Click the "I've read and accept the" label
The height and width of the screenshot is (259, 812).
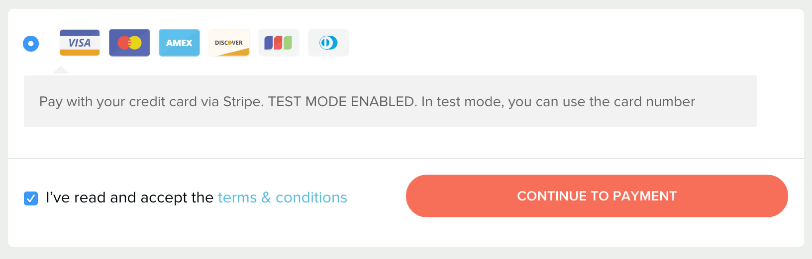coord(129,197)
